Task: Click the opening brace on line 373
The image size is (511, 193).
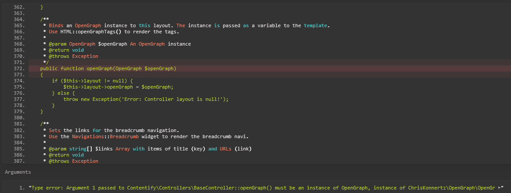Action: coord(42,75)
